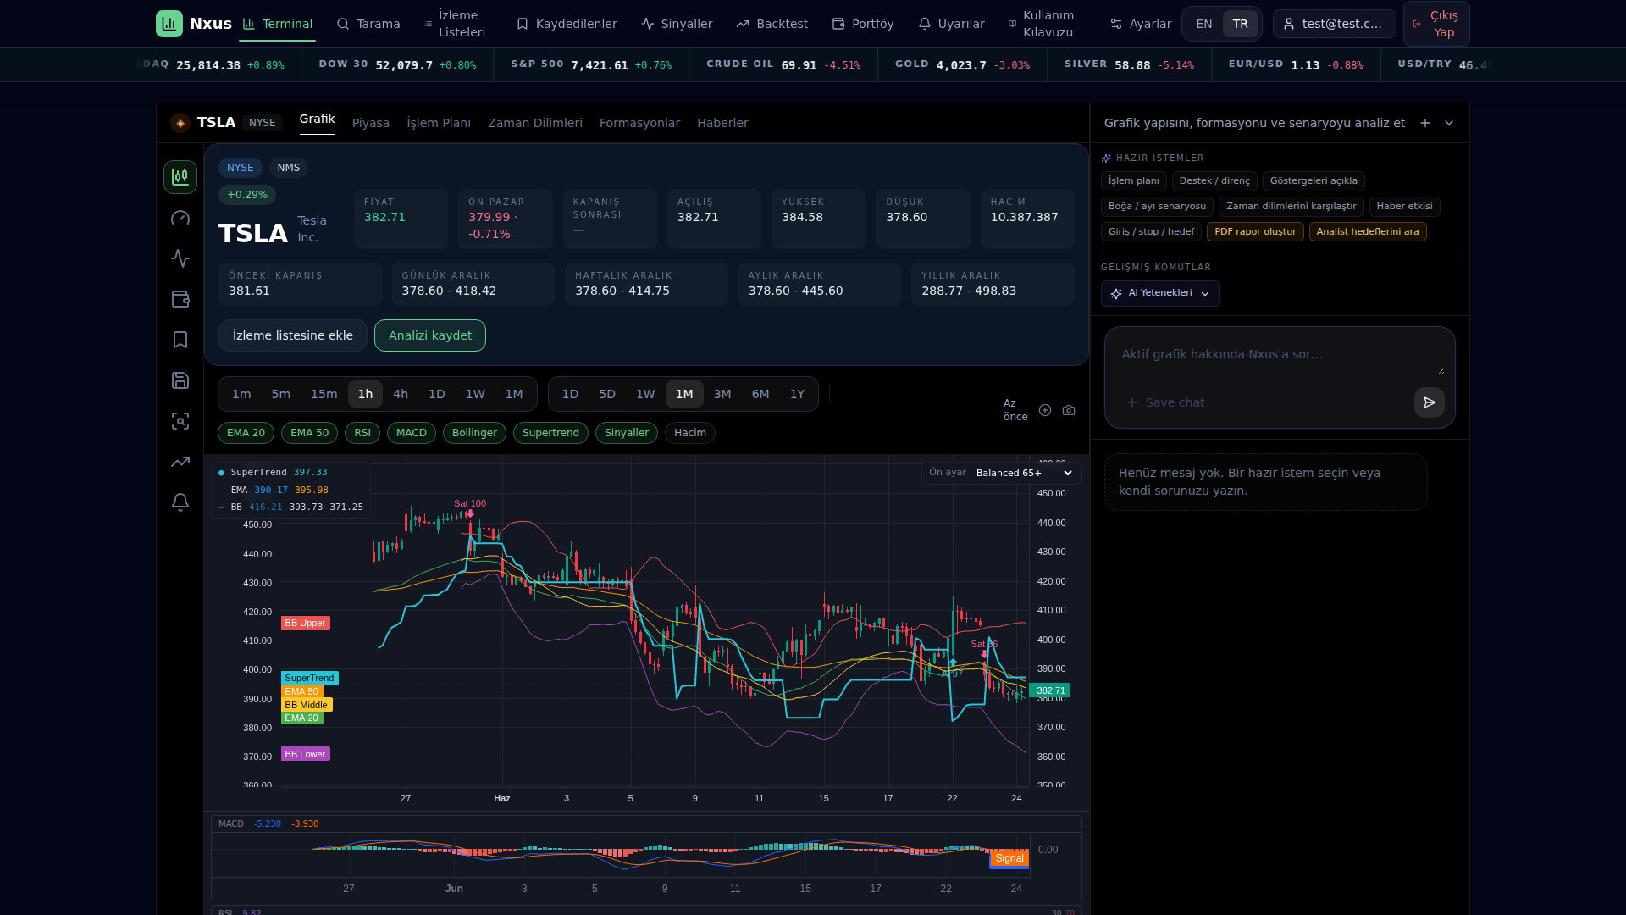Image resolution: width=1626 pixels, height=915 pixels.
Task: Focus the Nxus chat input field
Action: (x=1279, y=355)
